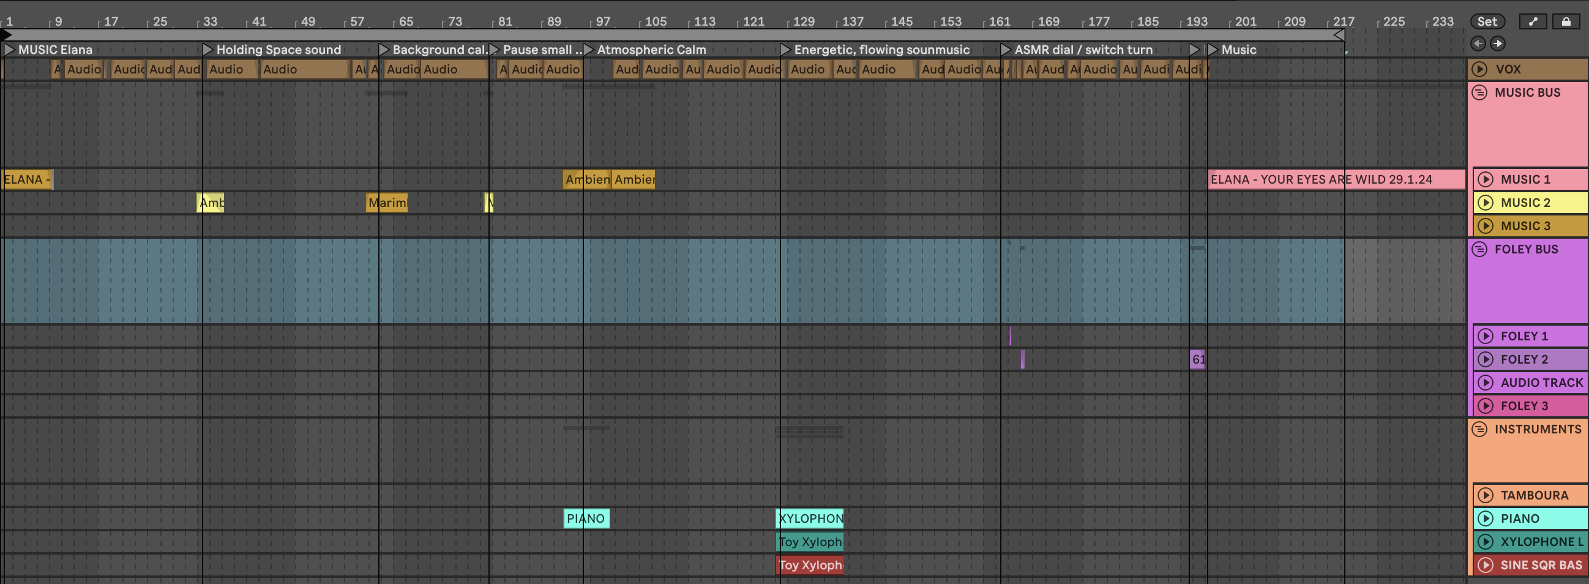This screenshot has height=584, width=1589.
Task: Unfold the MUSIC 3 track
Action: coord(1486,226)
